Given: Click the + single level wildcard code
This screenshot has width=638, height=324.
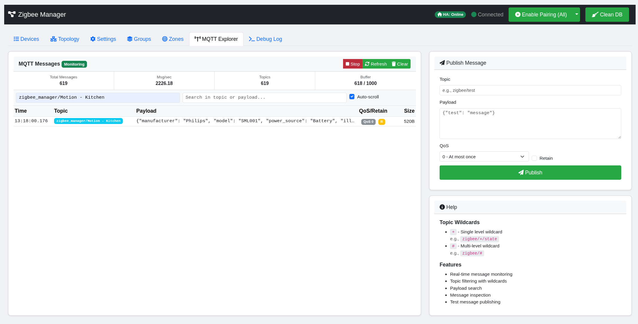Looking at the screenshot, I should tap(453, 232).
